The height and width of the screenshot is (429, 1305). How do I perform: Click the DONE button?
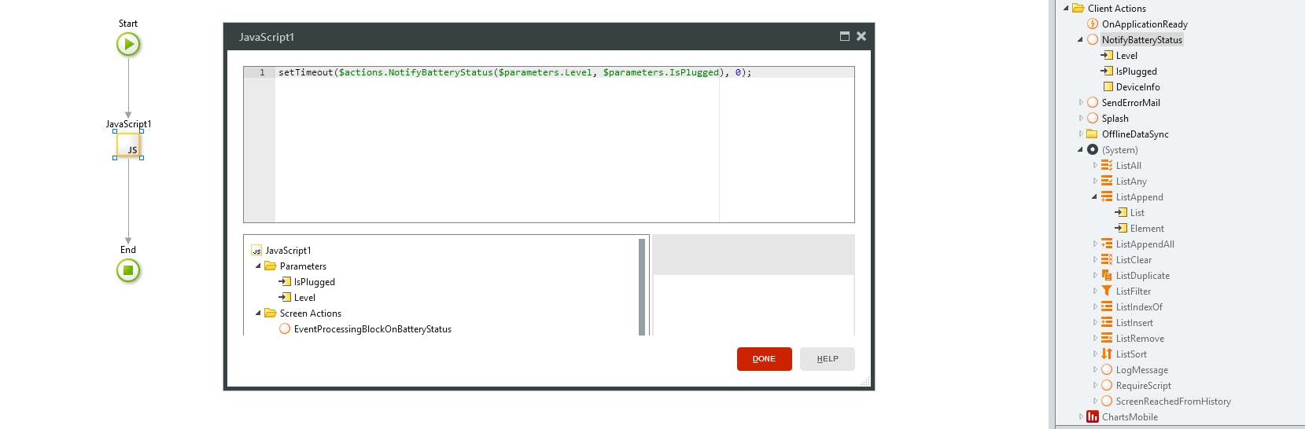[x=764, y=359]
